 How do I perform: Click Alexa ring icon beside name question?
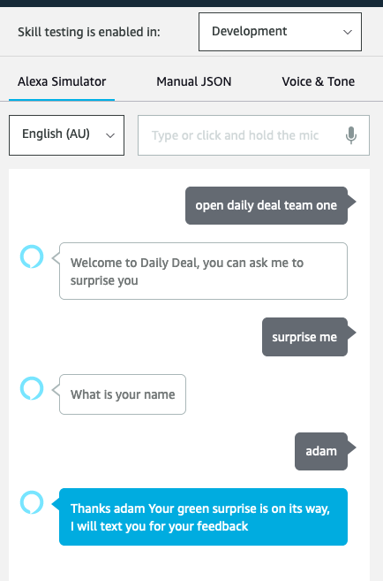tap(32, 388)
